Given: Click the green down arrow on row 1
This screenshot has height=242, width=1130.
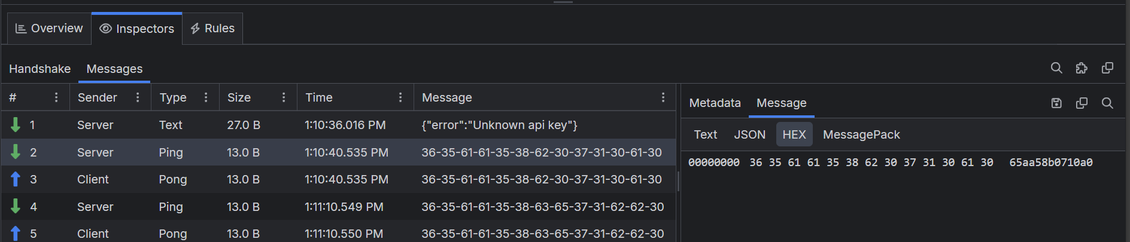Looking at the screenshot, I should tap(16, 125).
